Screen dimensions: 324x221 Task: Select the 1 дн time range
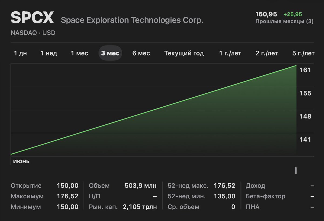20,53
